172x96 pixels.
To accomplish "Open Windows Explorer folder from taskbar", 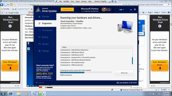I will 19,94.
